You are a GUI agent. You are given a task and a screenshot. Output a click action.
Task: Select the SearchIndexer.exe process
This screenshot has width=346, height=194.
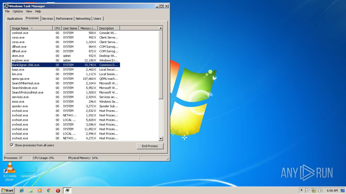pyautogui.click(x=65, y=88)
